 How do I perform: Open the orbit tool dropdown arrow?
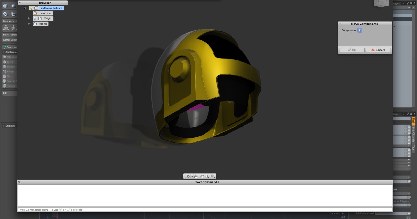192,176
